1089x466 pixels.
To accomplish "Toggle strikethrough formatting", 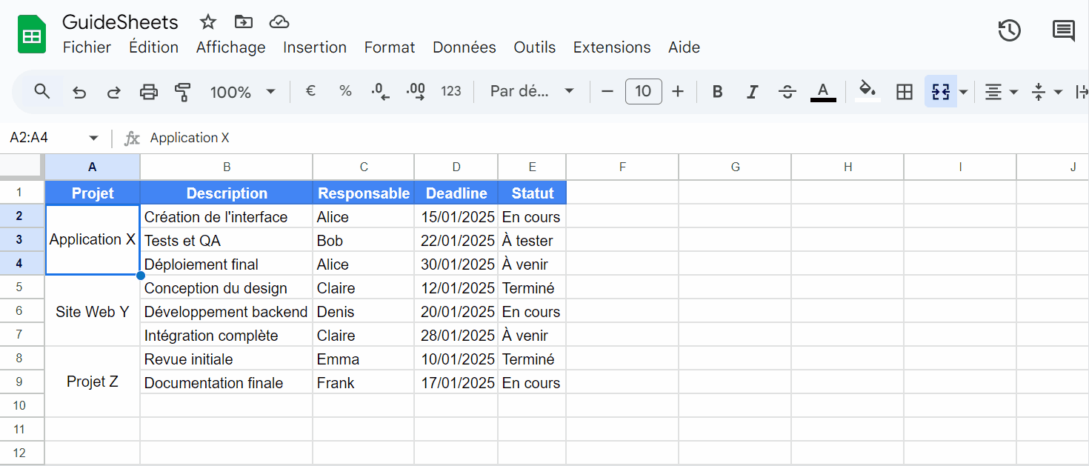I will click(x=787, y=92).
